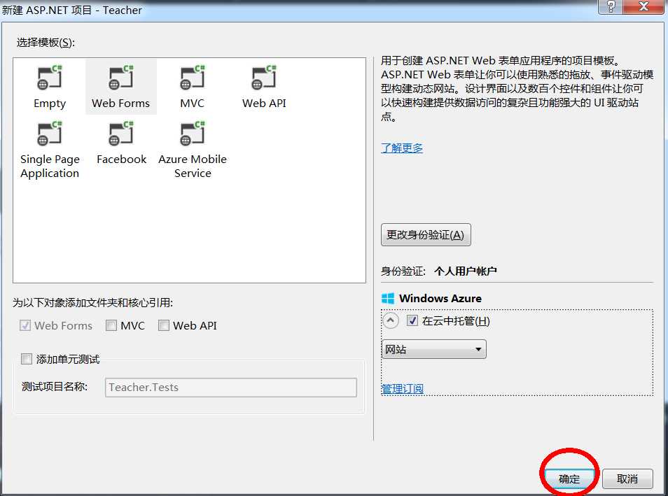Open the 了解更多 link
This screenshot has width=668, height=496.
[x=402, y=148]
